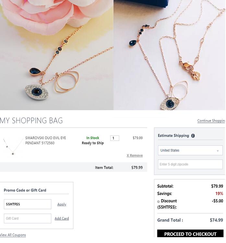Click the zipcode input field
Viewport: 226px width, 243px height.
coord(190,164)
